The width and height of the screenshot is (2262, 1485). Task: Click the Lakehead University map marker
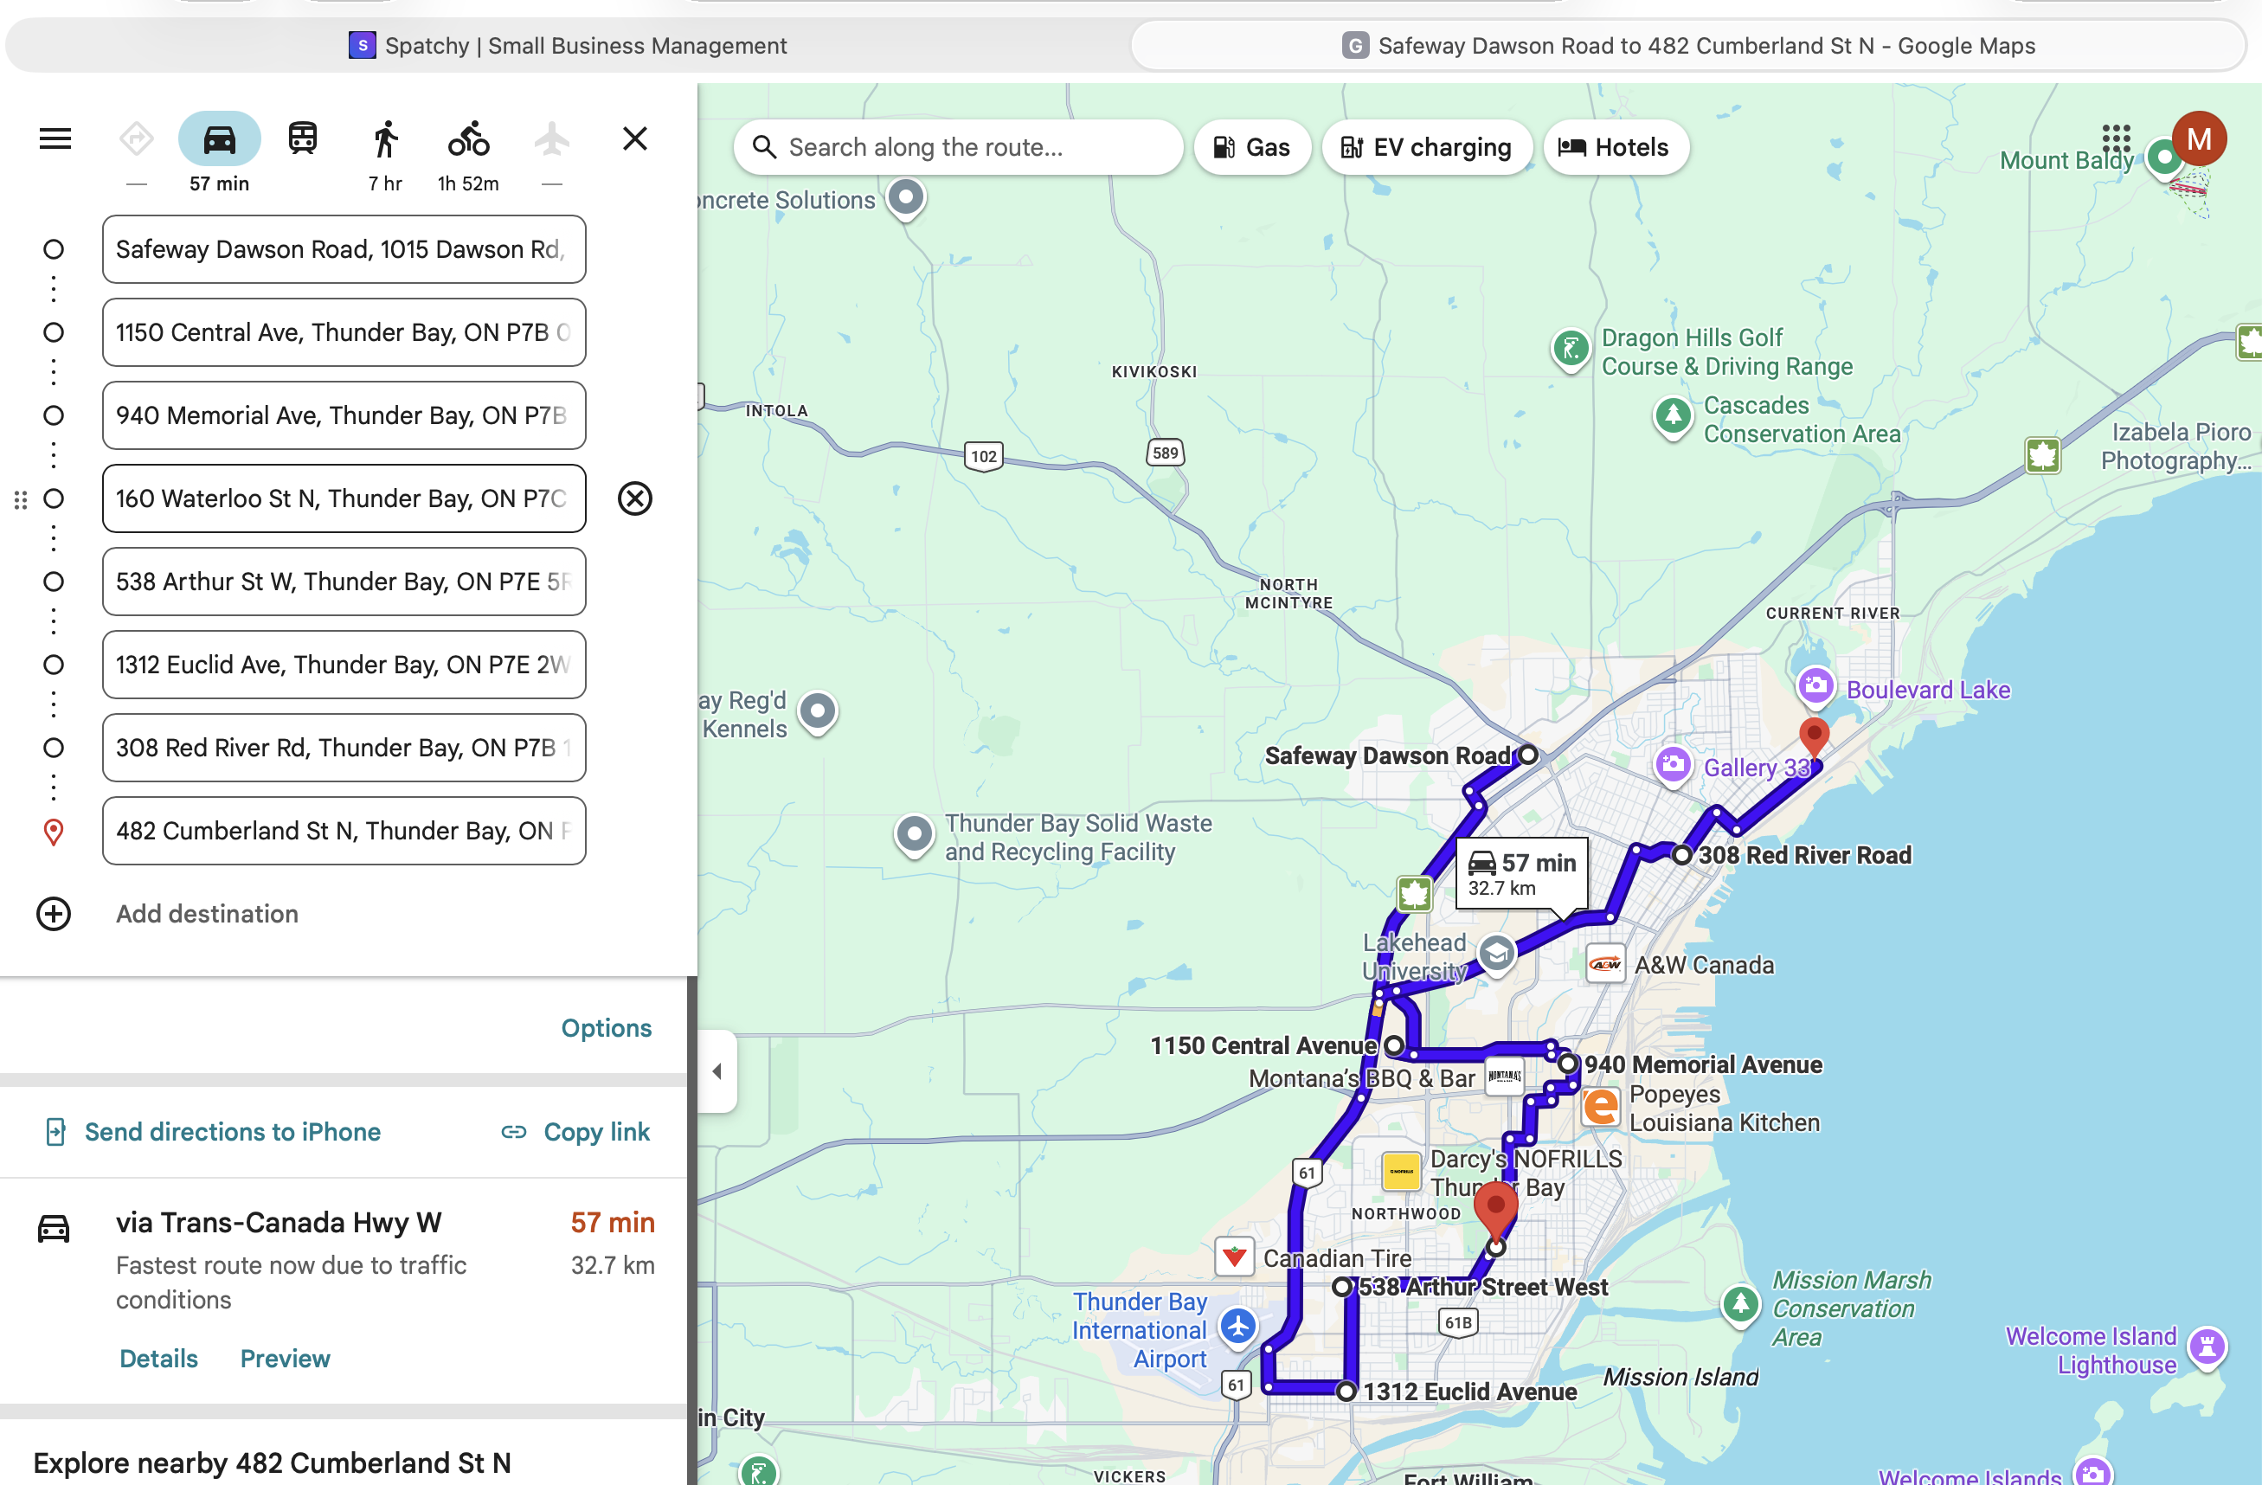[1496, 954]
